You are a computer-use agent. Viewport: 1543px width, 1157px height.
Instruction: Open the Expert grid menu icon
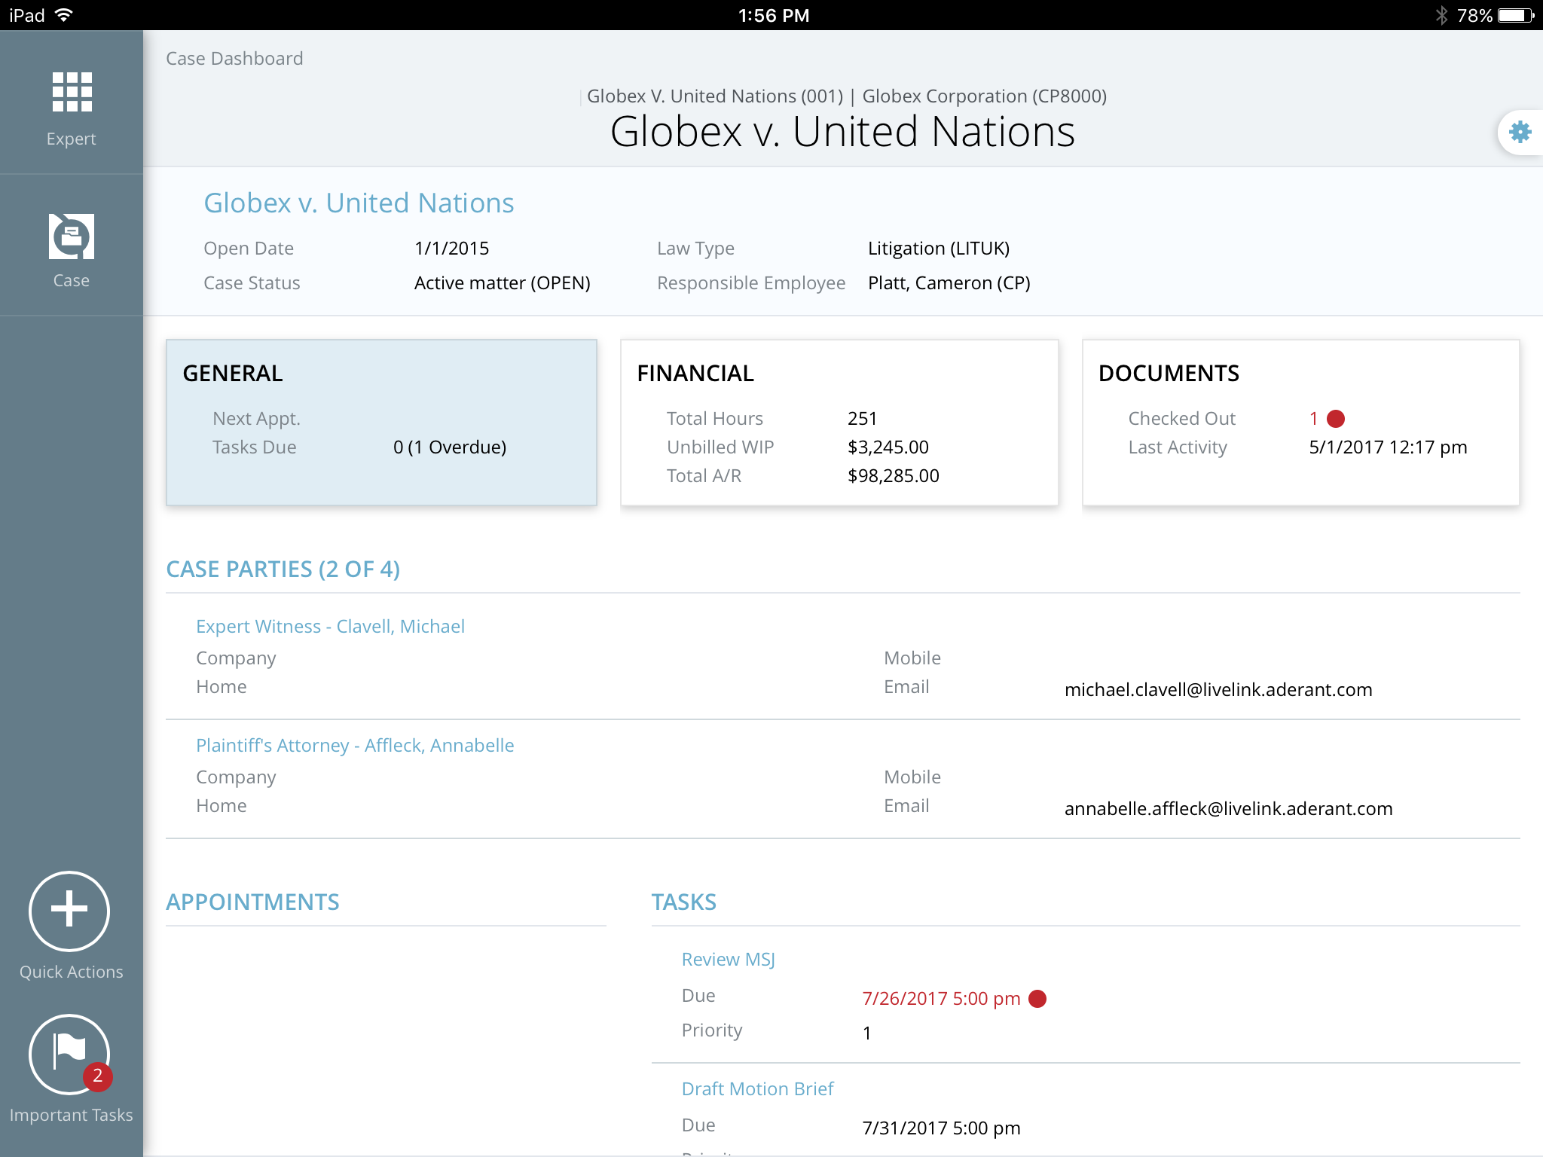(x=72, y=93)
